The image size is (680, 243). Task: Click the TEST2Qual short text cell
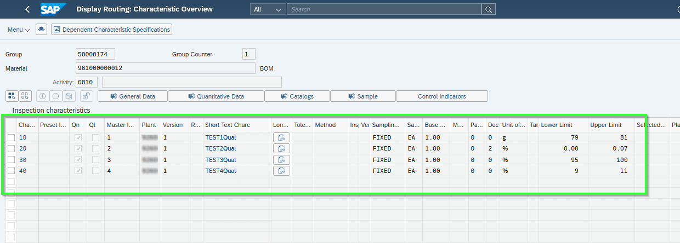tap(237, 148)
